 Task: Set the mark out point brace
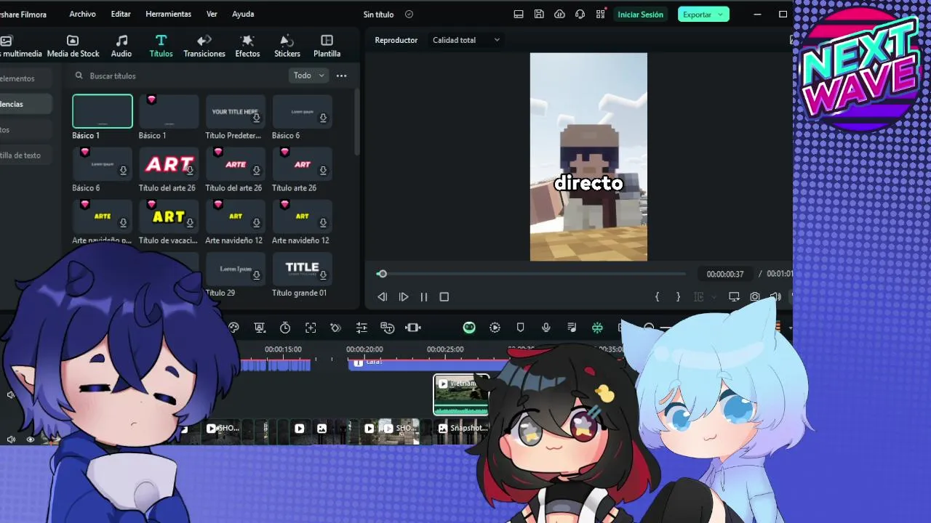pos(678,296)
